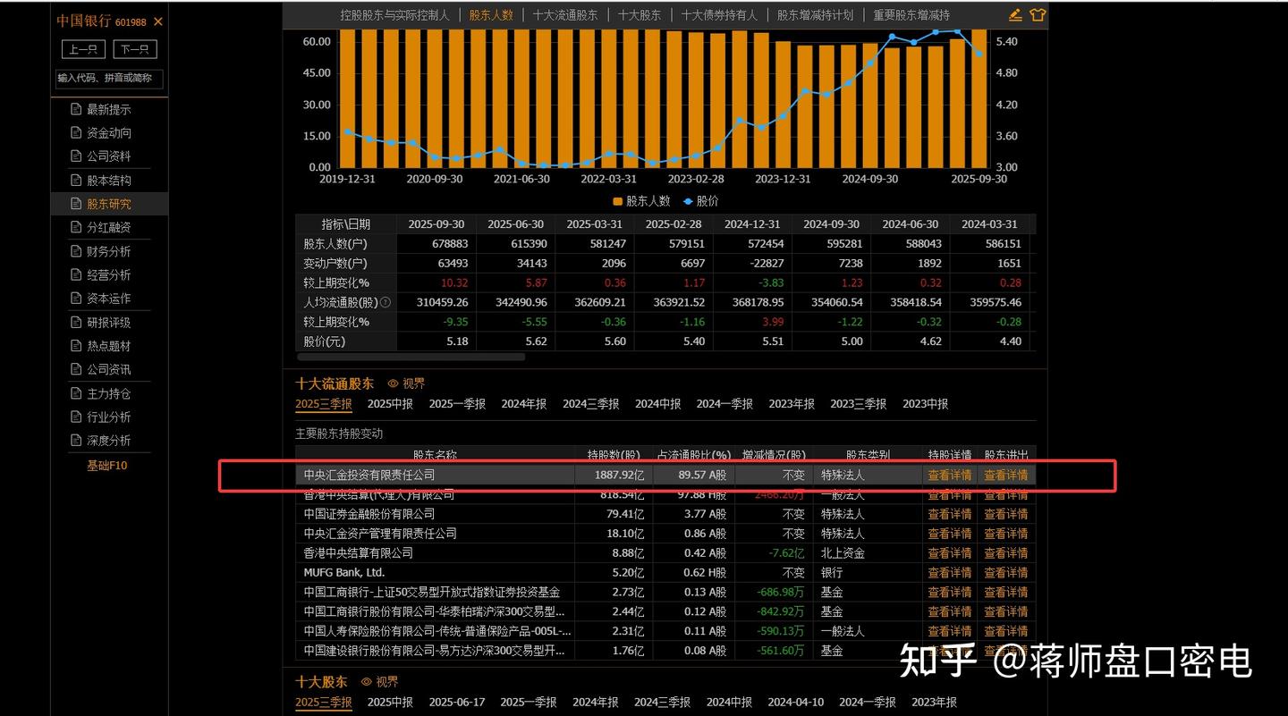Viewport: 1288px width, 716px height.
Task: Open the 基础F10 link
Action: pos(107,466)
